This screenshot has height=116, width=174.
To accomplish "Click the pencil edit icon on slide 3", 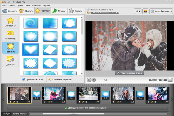I will pyautogui.click(x=49, y=102).
